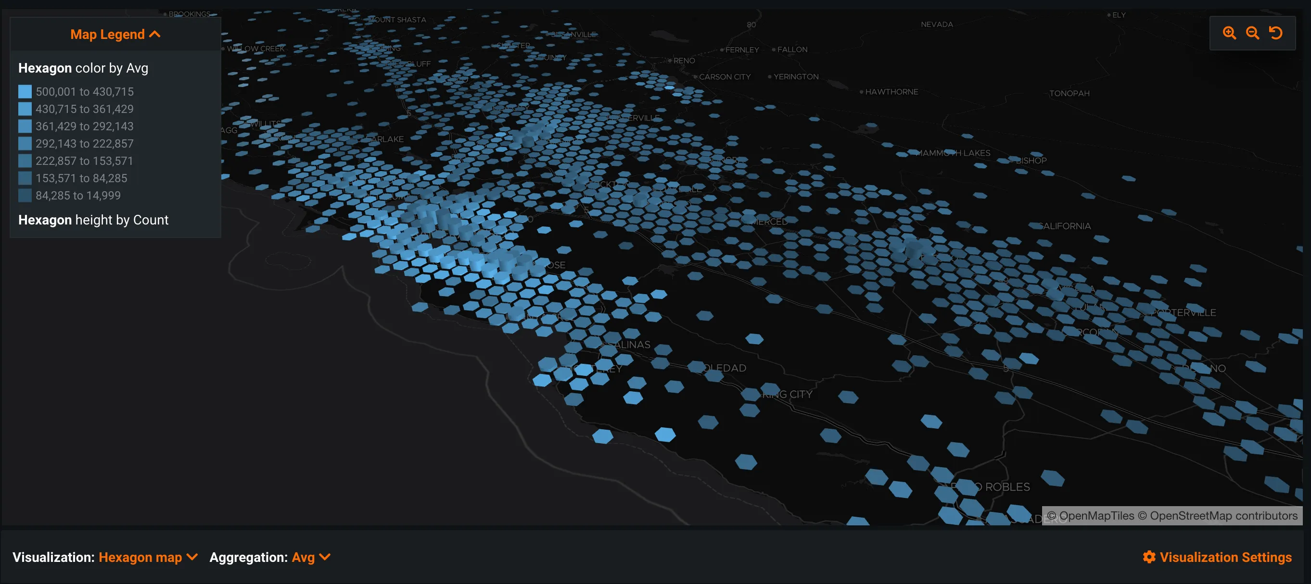
Task: Click the 'Visualization:' label text
Action: coord(53,557)
